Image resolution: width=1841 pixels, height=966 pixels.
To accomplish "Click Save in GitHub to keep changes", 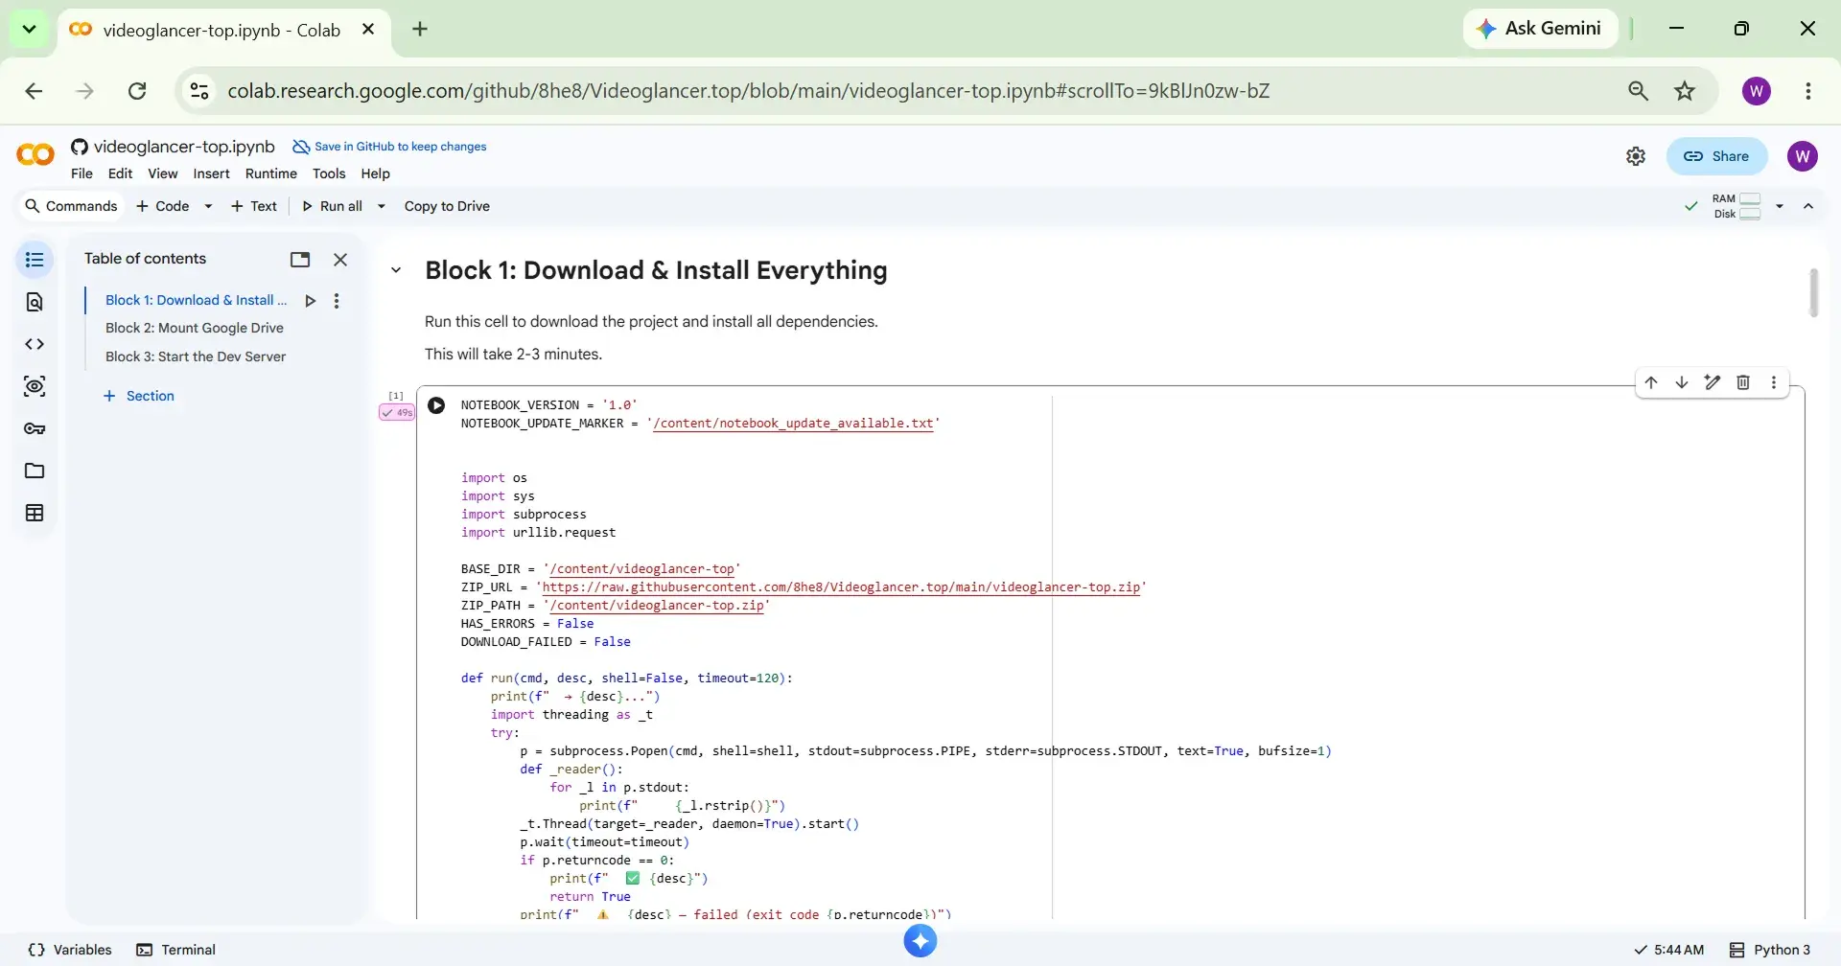I will pos(389,147).
